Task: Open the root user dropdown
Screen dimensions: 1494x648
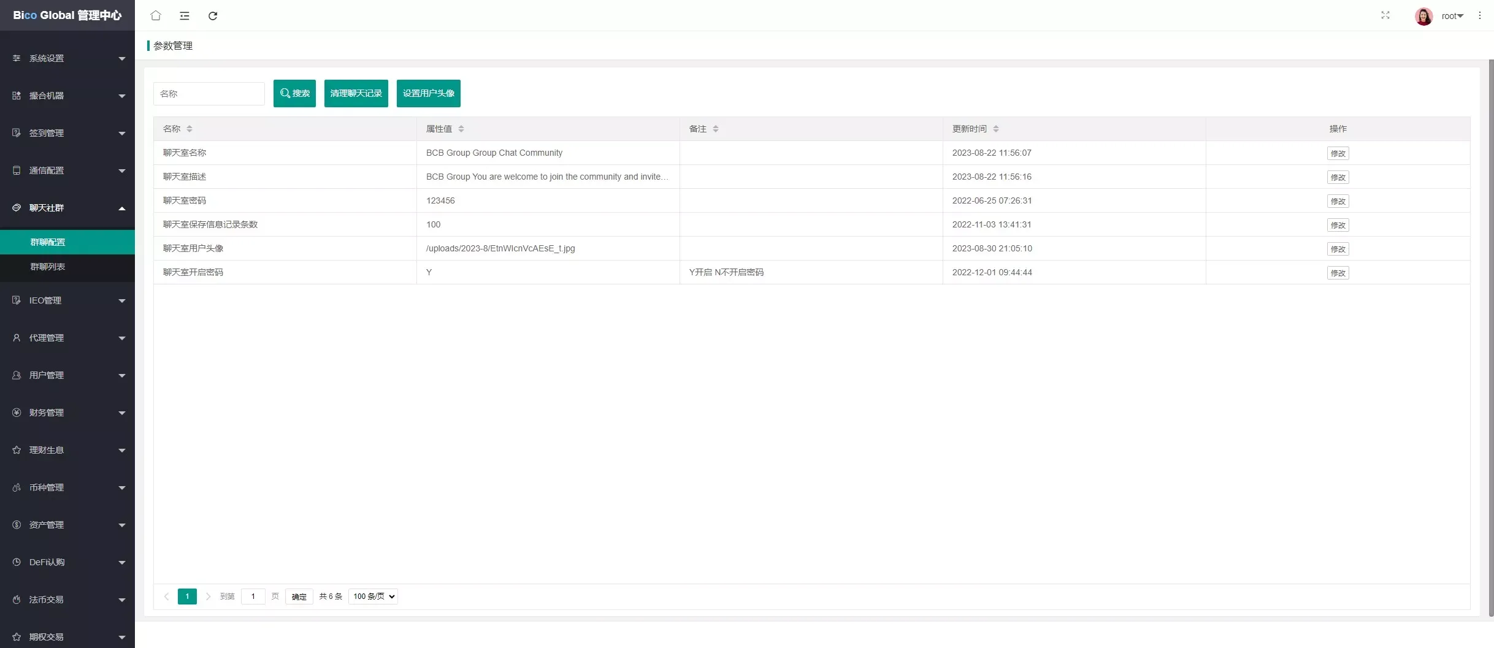Action: tap(1453, 16)
